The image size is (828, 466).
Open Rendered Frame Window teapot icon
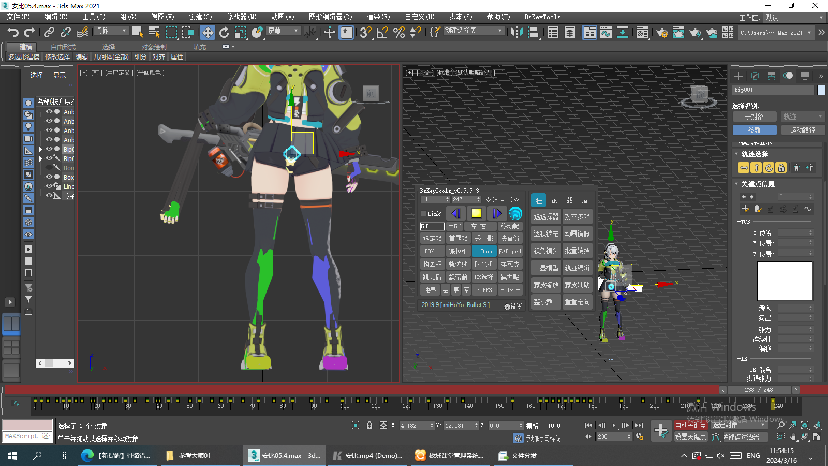[x=678, y=33]
